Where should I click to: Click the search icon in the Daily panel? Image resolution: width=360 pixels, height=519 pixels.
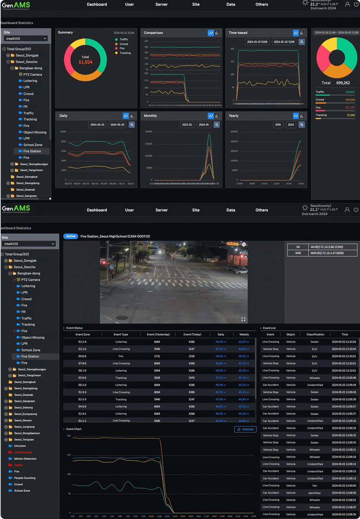131,125
